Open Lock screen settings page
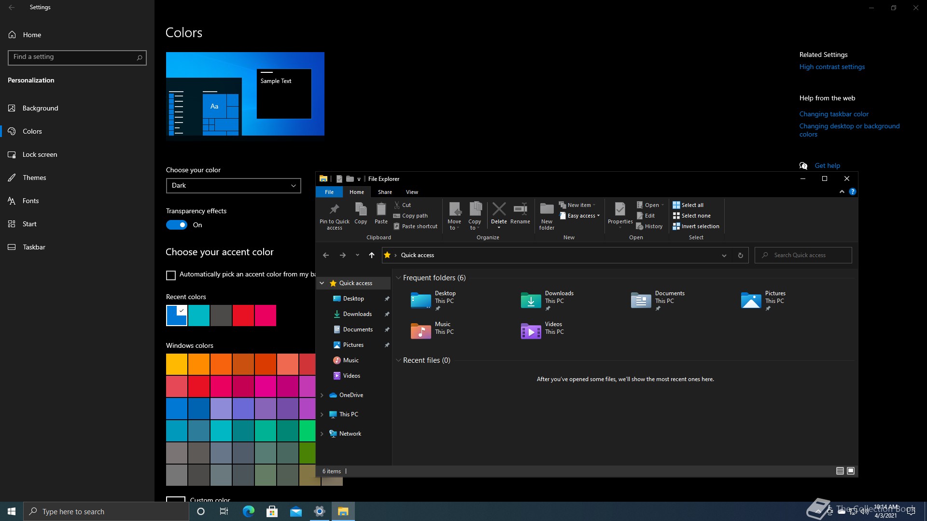The width and height of the screenshot is (927, 521). 77,154
